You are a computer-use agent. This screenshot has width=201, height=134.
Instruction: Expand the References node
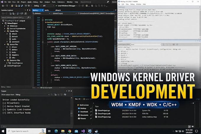pos(5,26)
